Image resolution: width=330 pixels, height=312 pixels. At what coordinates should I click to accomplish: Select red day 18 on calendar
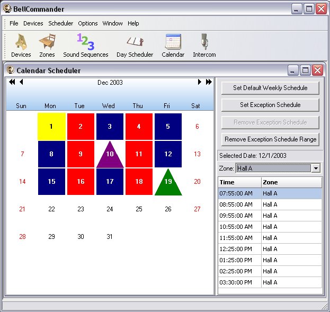tap(139, 182)
